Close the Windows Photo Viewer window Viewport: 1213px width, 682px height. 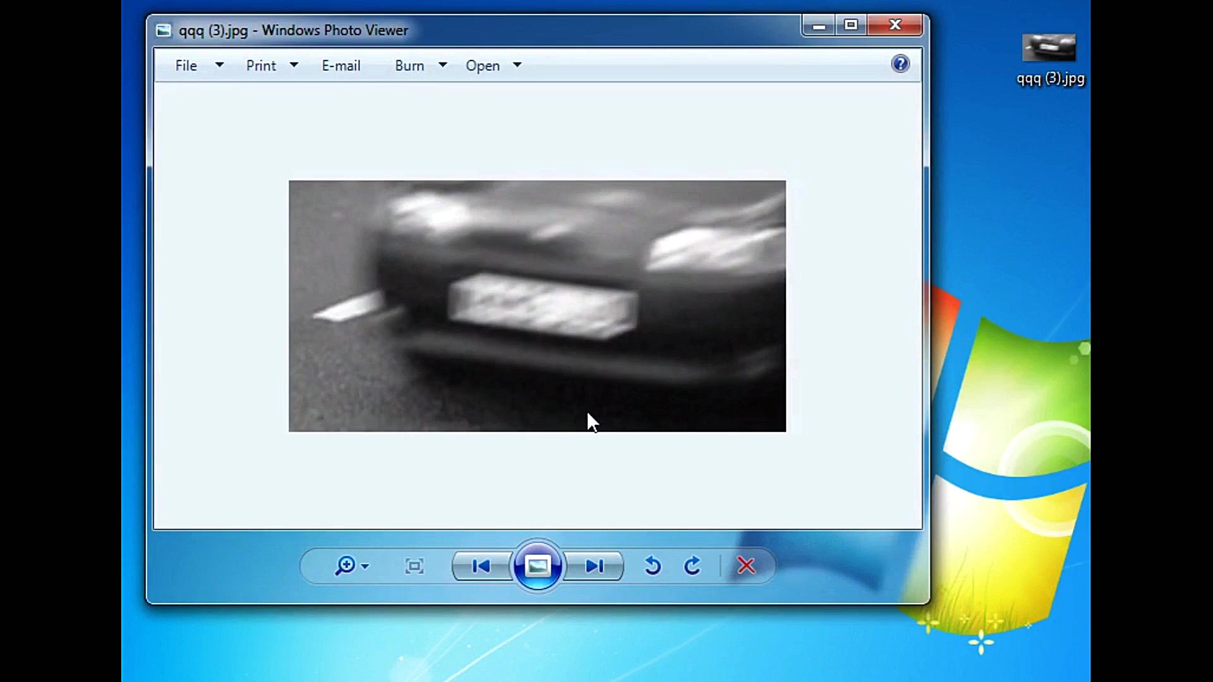pyautogui.click(x=895, y=25)
